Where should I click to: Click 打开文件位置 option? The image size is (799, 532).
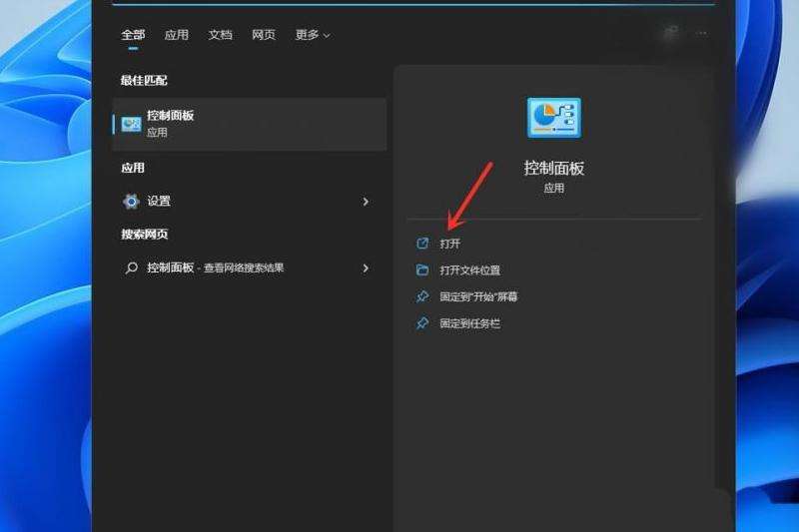click(469, 270)
